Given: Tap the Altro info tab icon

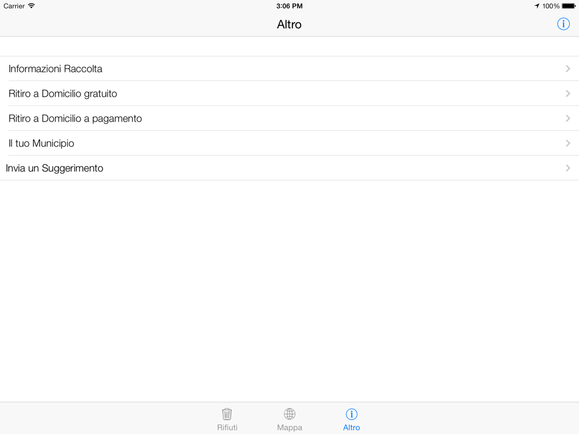Looking at the screenshot, I should (x=351, y=414).
